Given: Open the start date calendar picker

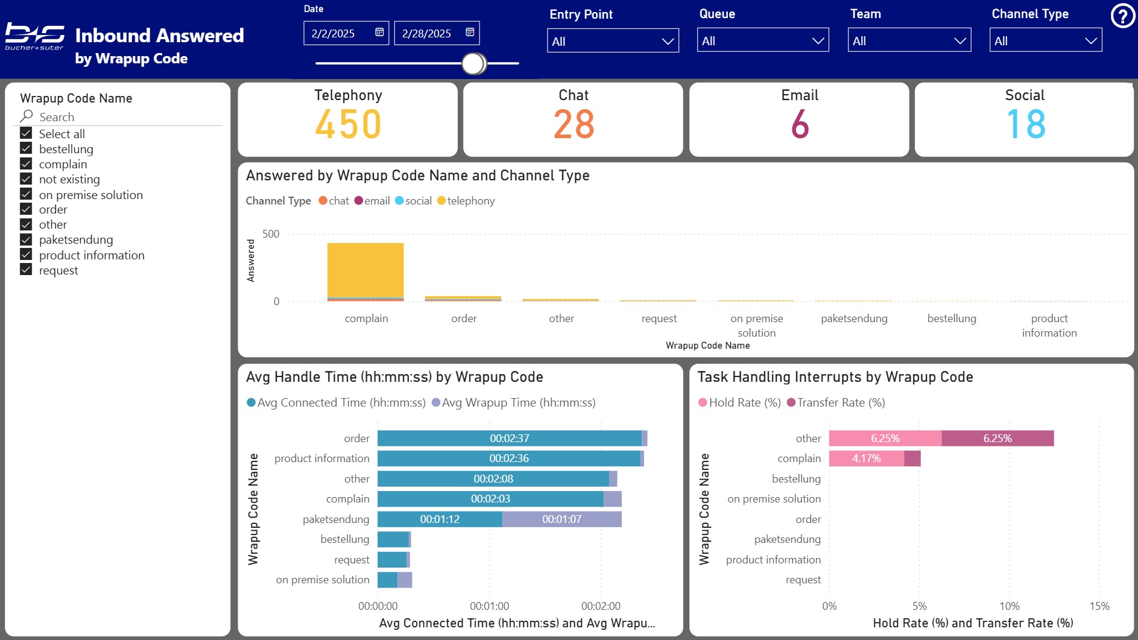Looking at the screenshot, I should pyautogui.click(x=379, y=33).
